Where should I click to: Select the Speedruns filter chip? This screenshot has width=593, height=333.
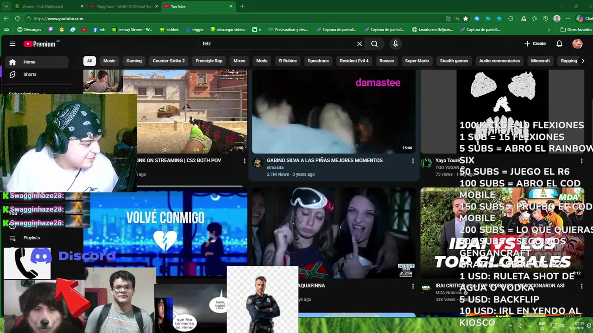318,61
